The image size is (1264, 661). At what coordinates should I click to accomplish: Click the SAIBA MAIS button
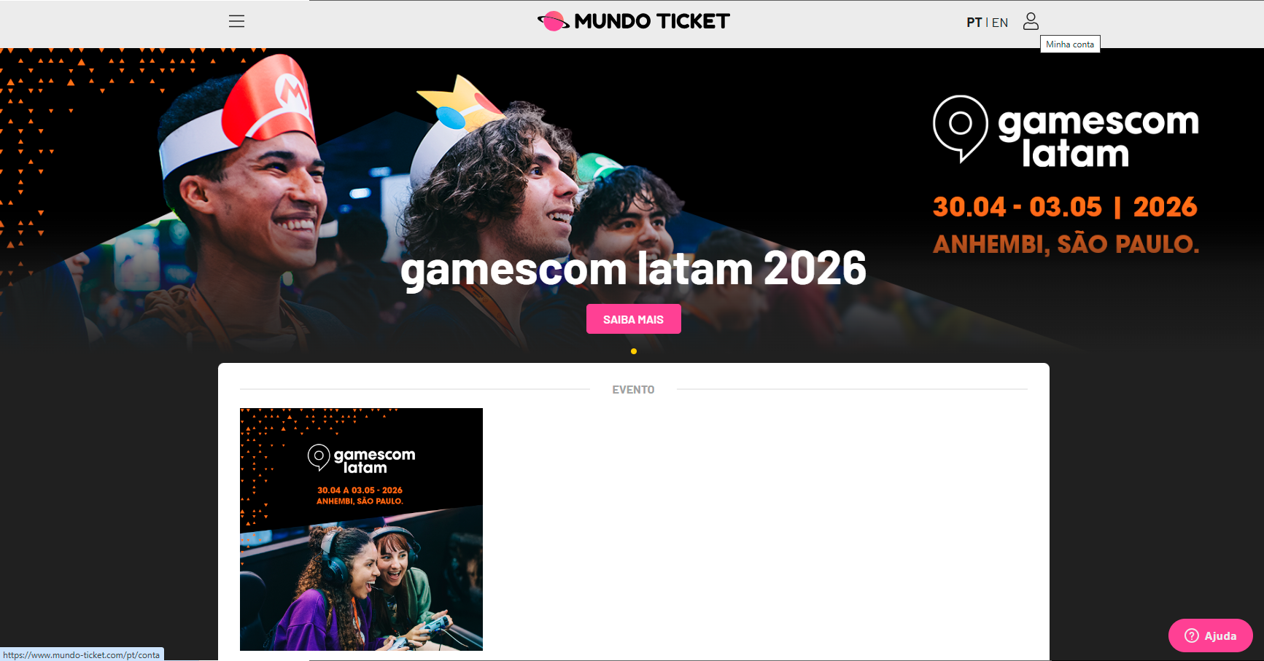click(633, 319)
